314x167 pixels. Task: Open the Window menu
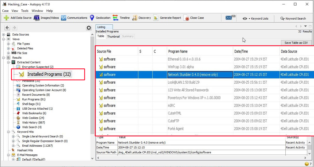click(37, 11)
